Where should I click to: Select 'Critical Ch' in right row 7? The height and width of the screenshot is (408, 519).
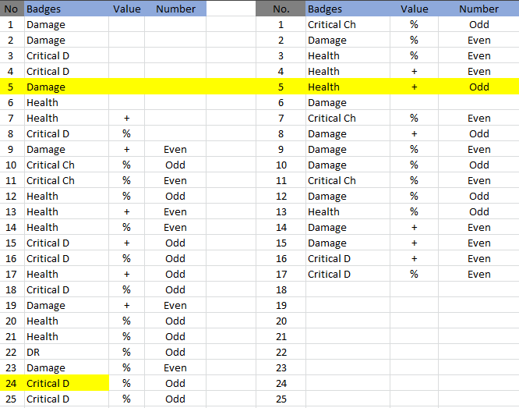coord(348,118)
